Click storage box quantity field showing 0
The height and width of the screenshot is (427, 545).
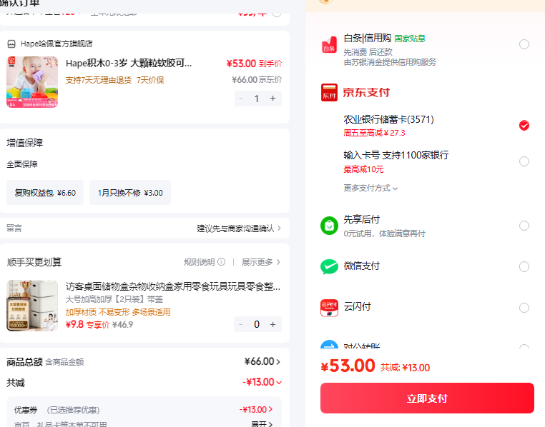257,324
